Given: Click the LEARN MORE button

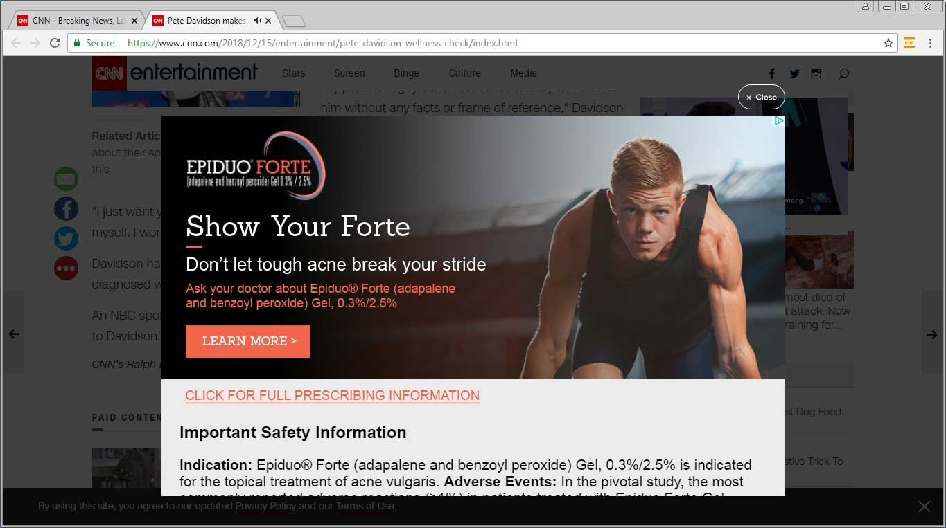Looking at the screenshot, I should click(248, 341).
